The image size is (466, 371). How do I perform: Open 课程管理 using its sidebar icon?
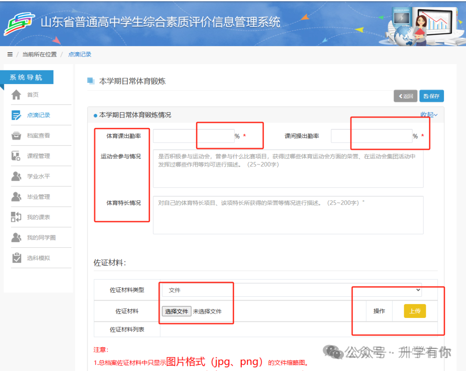16,156
